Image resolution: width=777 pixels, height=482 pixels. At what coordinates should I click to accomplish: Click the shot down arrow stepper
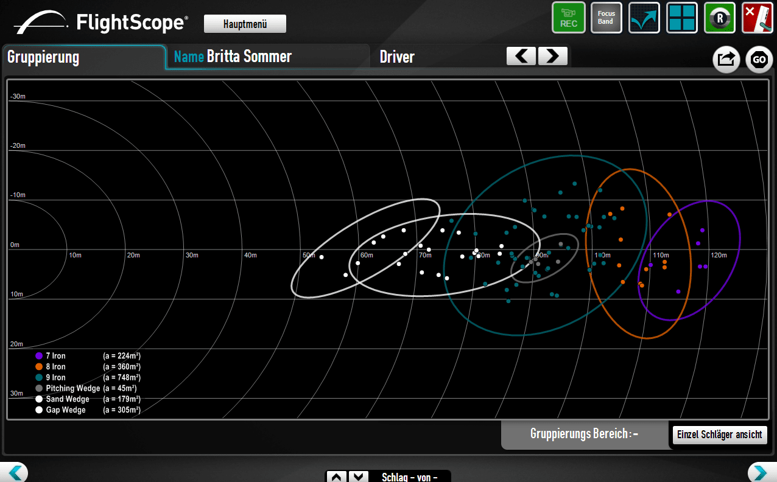359,477
